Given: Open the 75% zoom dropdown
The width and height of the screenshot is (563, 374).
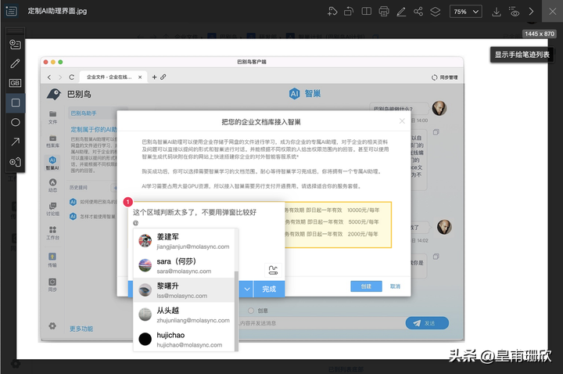Looking at the screenshot, I should click(466, 12).
